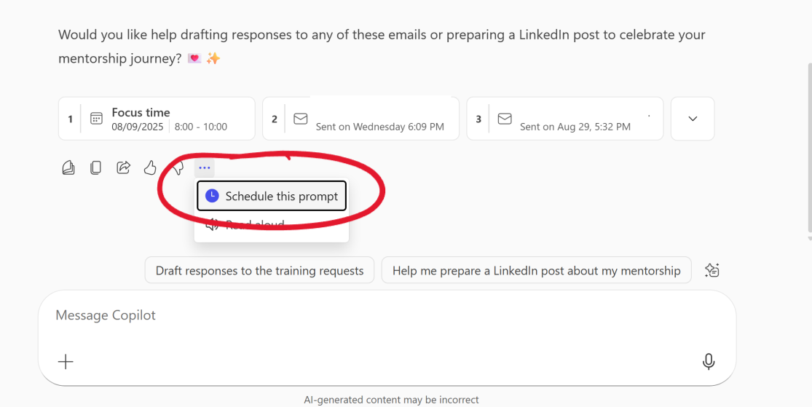Select 'Schedule this prompt' menu option

coord(272,196)
